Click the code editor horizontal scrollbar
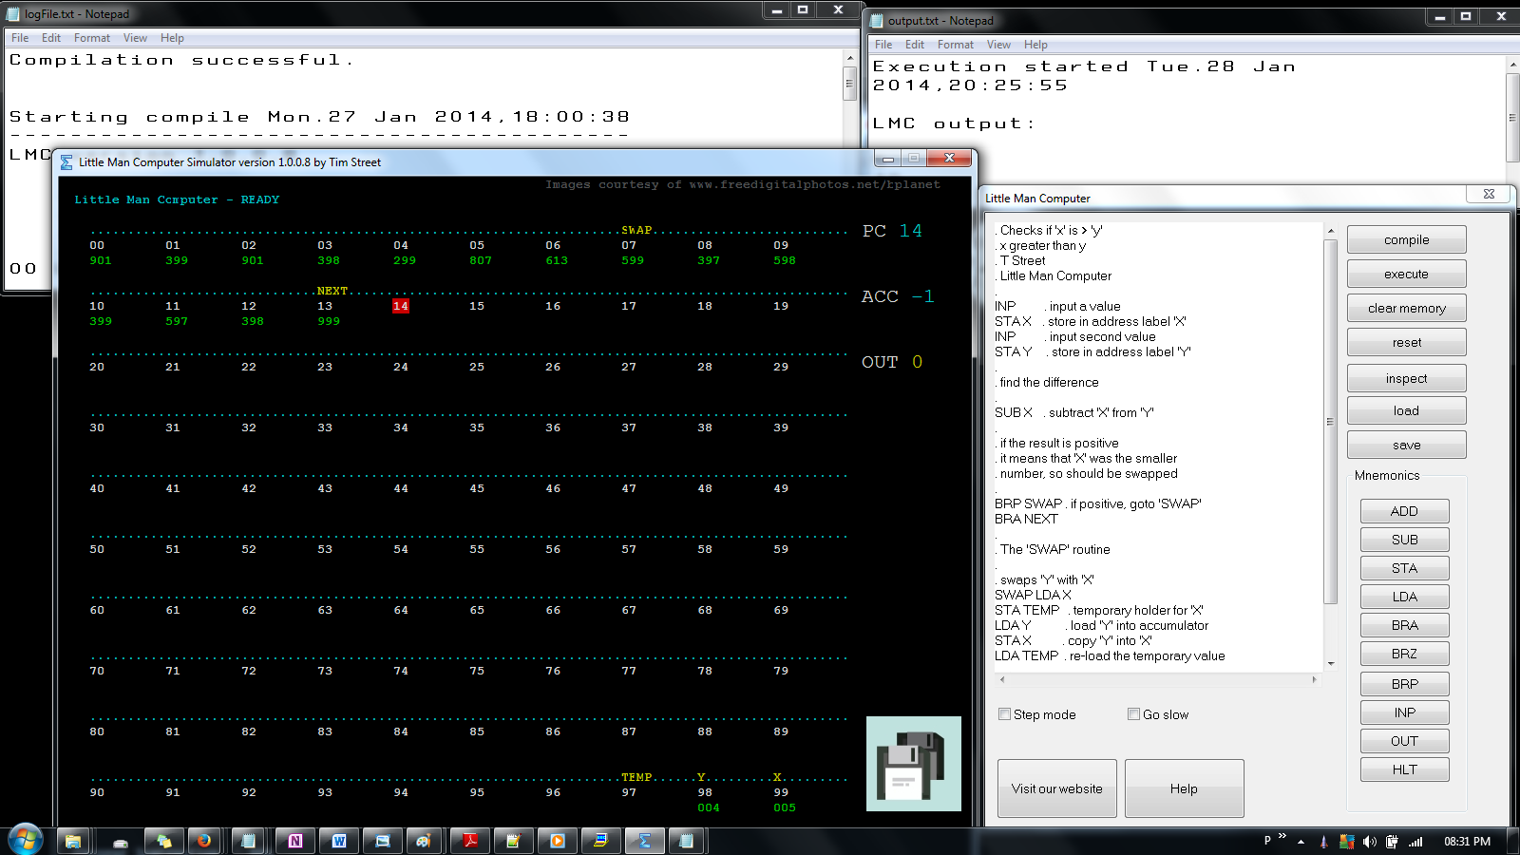 tap(1156, 679)
